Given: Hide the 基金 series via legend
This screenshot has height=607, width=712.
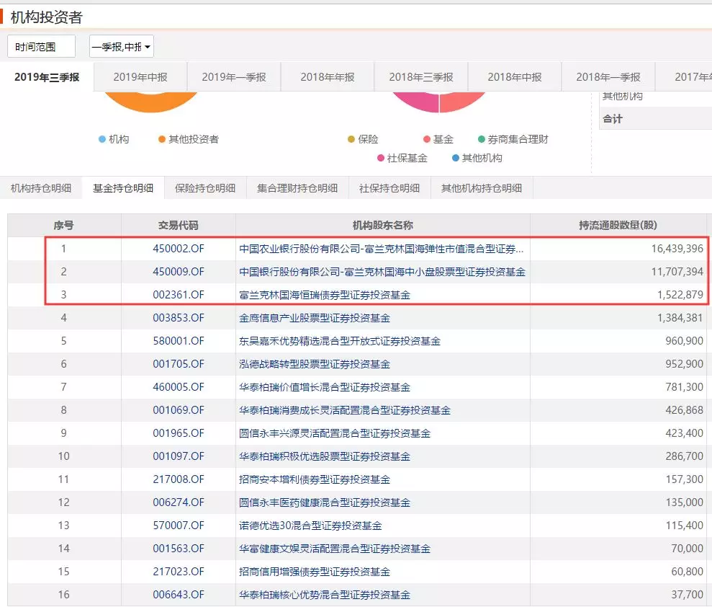Looking at the screenshot, I should coord(427,139).
